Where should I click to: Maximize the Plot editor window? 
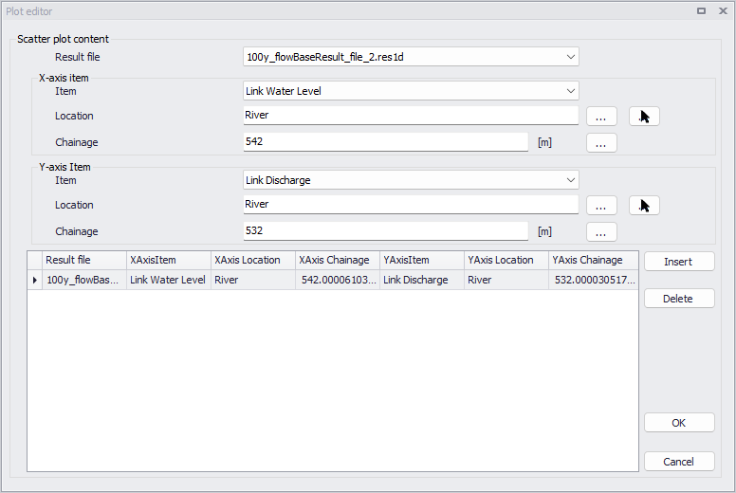tap(701, 10)
